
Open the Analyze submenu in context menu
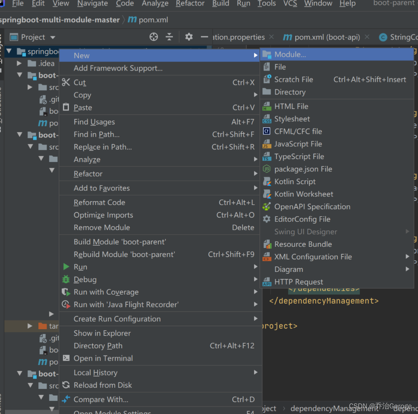(x=159, y=160)
